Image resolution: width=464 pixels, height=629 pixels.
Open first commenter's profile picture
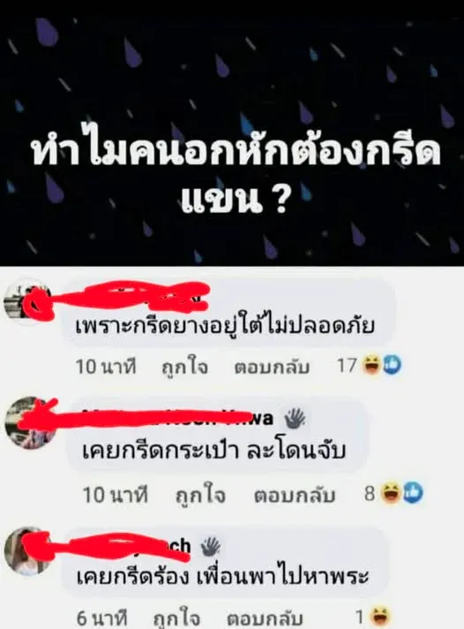point(27,301)
